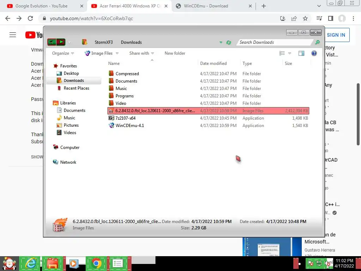
Task: Click the search magnifier icon in Explorer
Action: (317, 42)
